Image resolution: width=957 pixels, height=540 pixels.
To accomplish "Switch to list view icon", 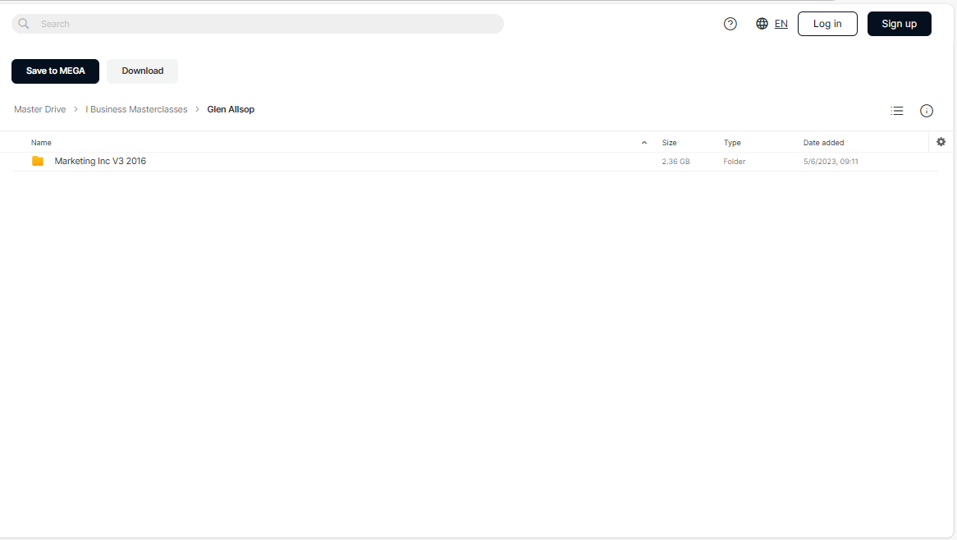I will click(896, 111).
